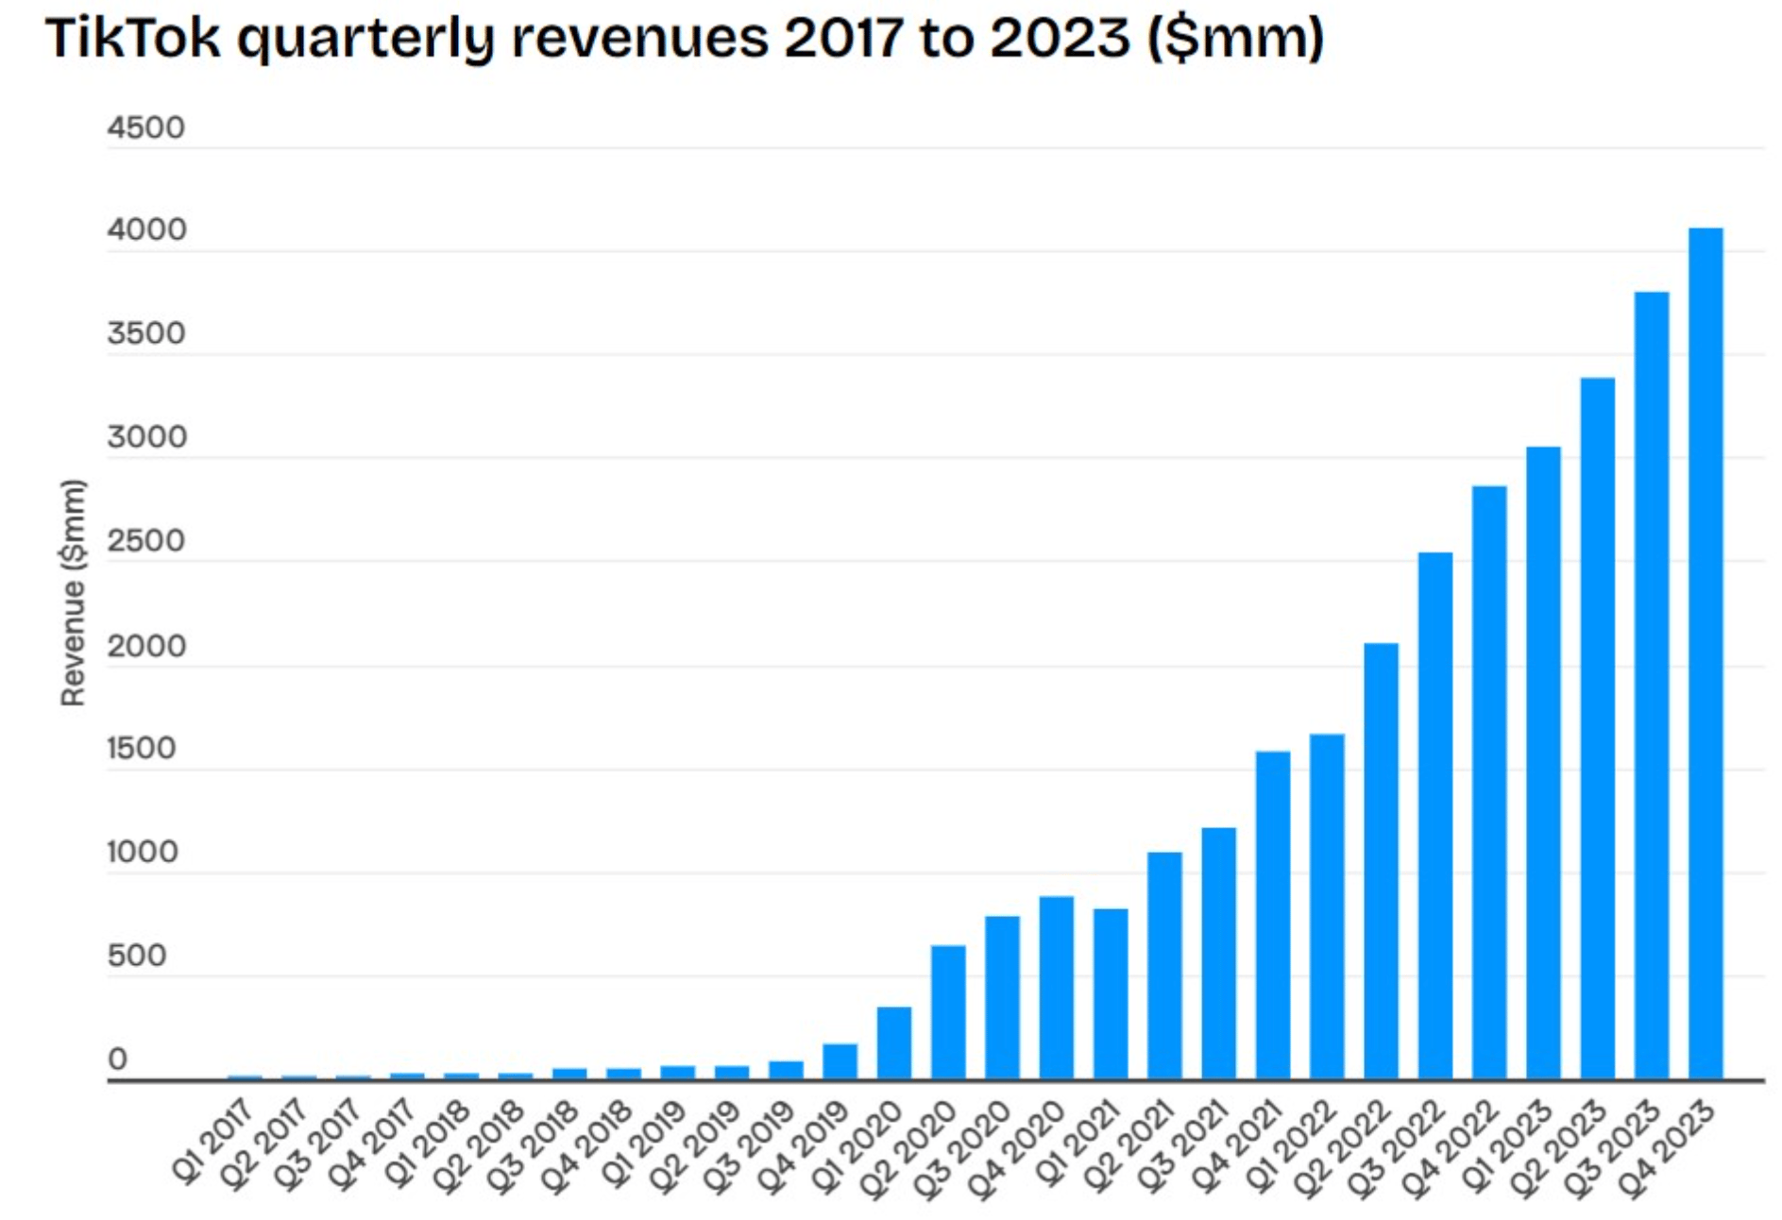Viewport: 1782px width, 1220px height.
Task: Select the Q4 2022 revenue bar
Action: [1489, 783]
